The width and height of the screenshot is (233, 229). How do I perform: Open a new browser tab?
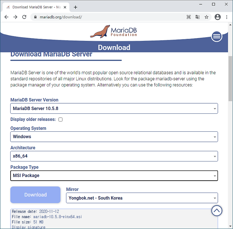click(75, 7)
